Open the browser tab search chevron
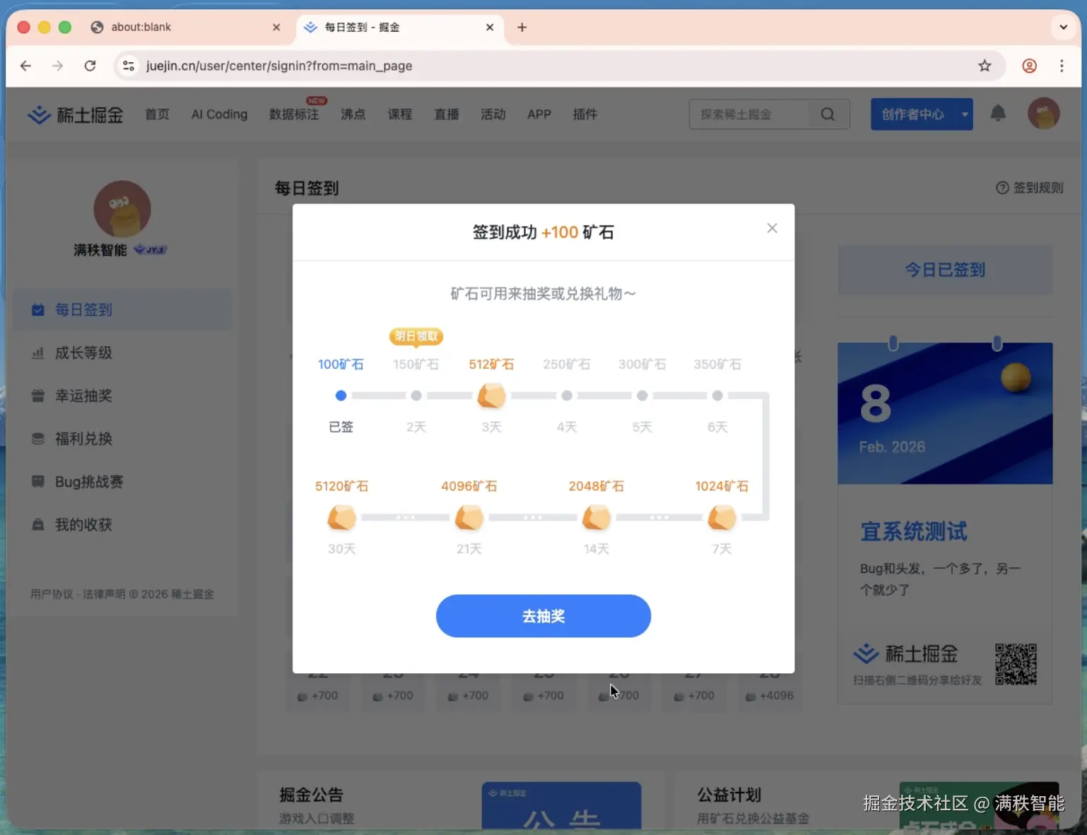Viewport: 1087px width, 835px height. pos(1063,27)
